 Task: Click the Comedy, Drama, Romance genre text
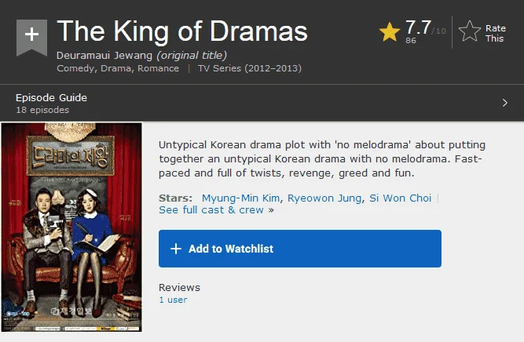pyautogui.click(x=118, y=68)
